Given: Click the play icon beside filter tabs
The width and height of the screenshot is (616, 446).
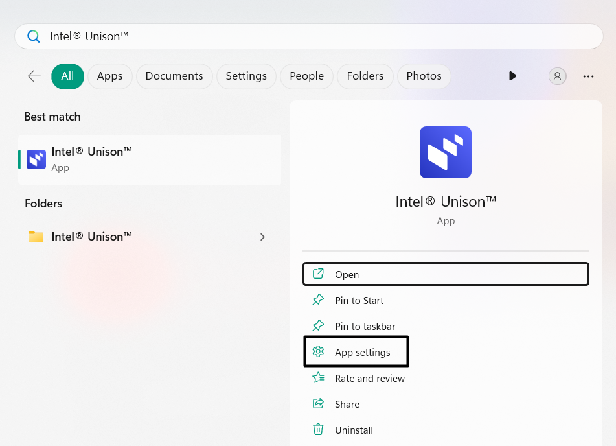Looking at the screenshot, I should [512, 76].
